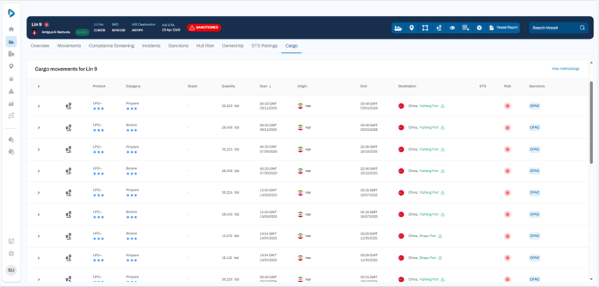
Task: Expand the first Propane cargo row
Action: pyautogui.click(x=39, y=106)
